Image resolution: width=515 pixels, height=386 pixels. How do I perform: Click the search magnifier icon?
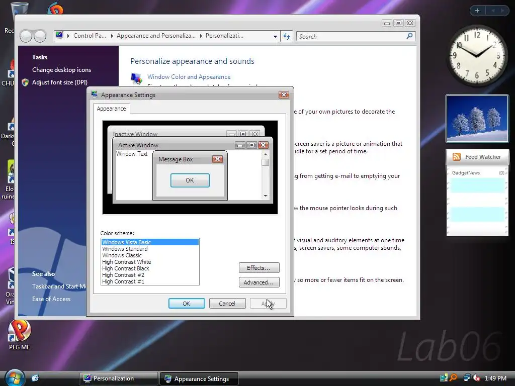409,36
